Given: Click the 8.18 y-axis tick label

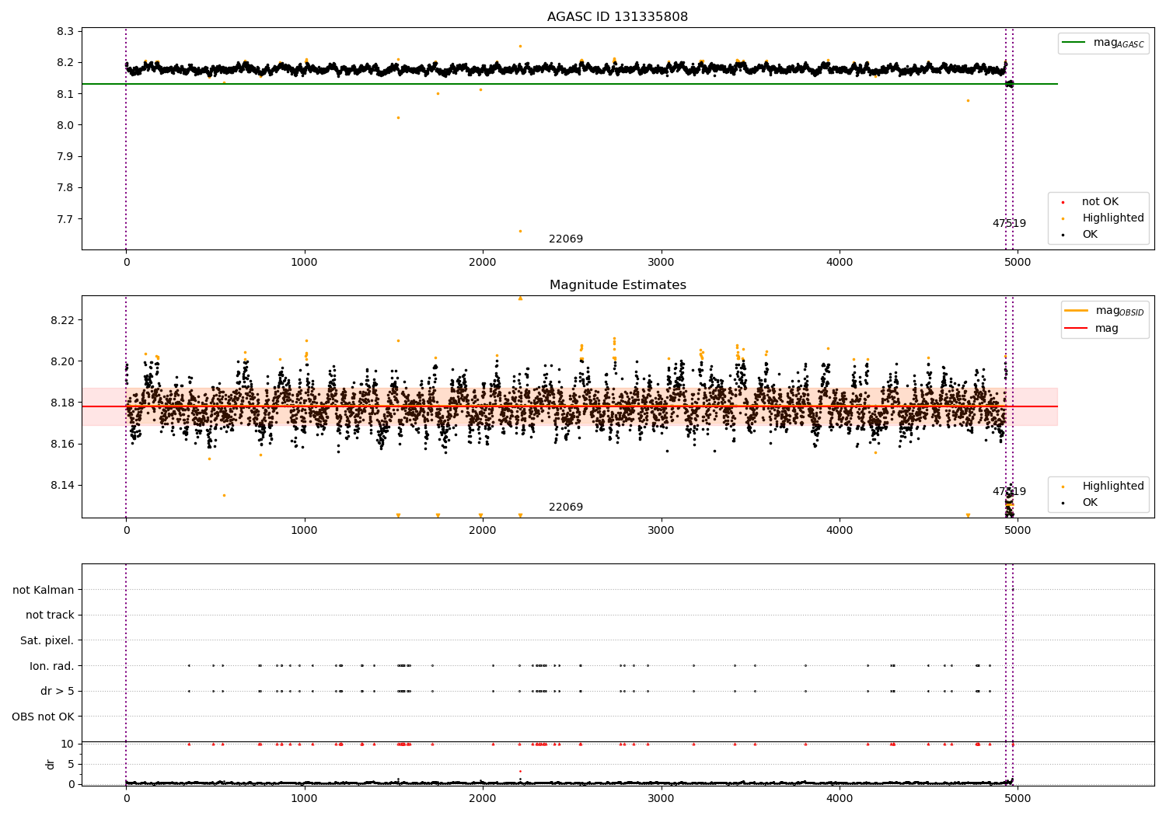Looking at the screenshot, I should [63, 403].
